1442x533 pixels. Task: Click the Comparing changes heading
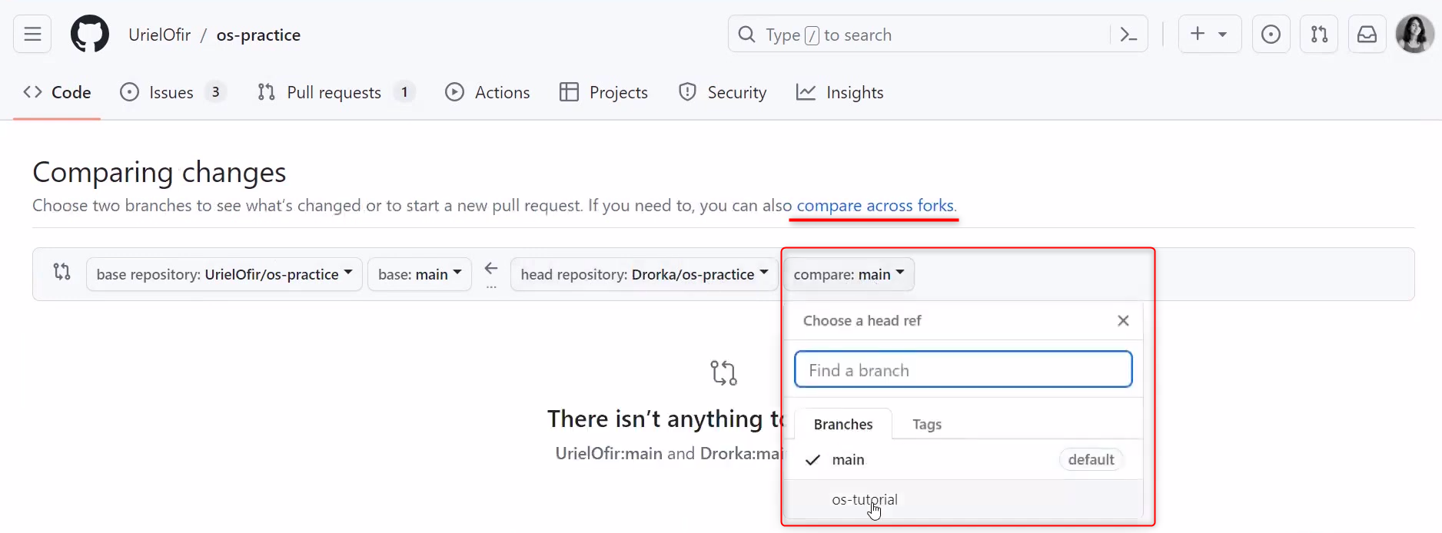click(159, 172)
